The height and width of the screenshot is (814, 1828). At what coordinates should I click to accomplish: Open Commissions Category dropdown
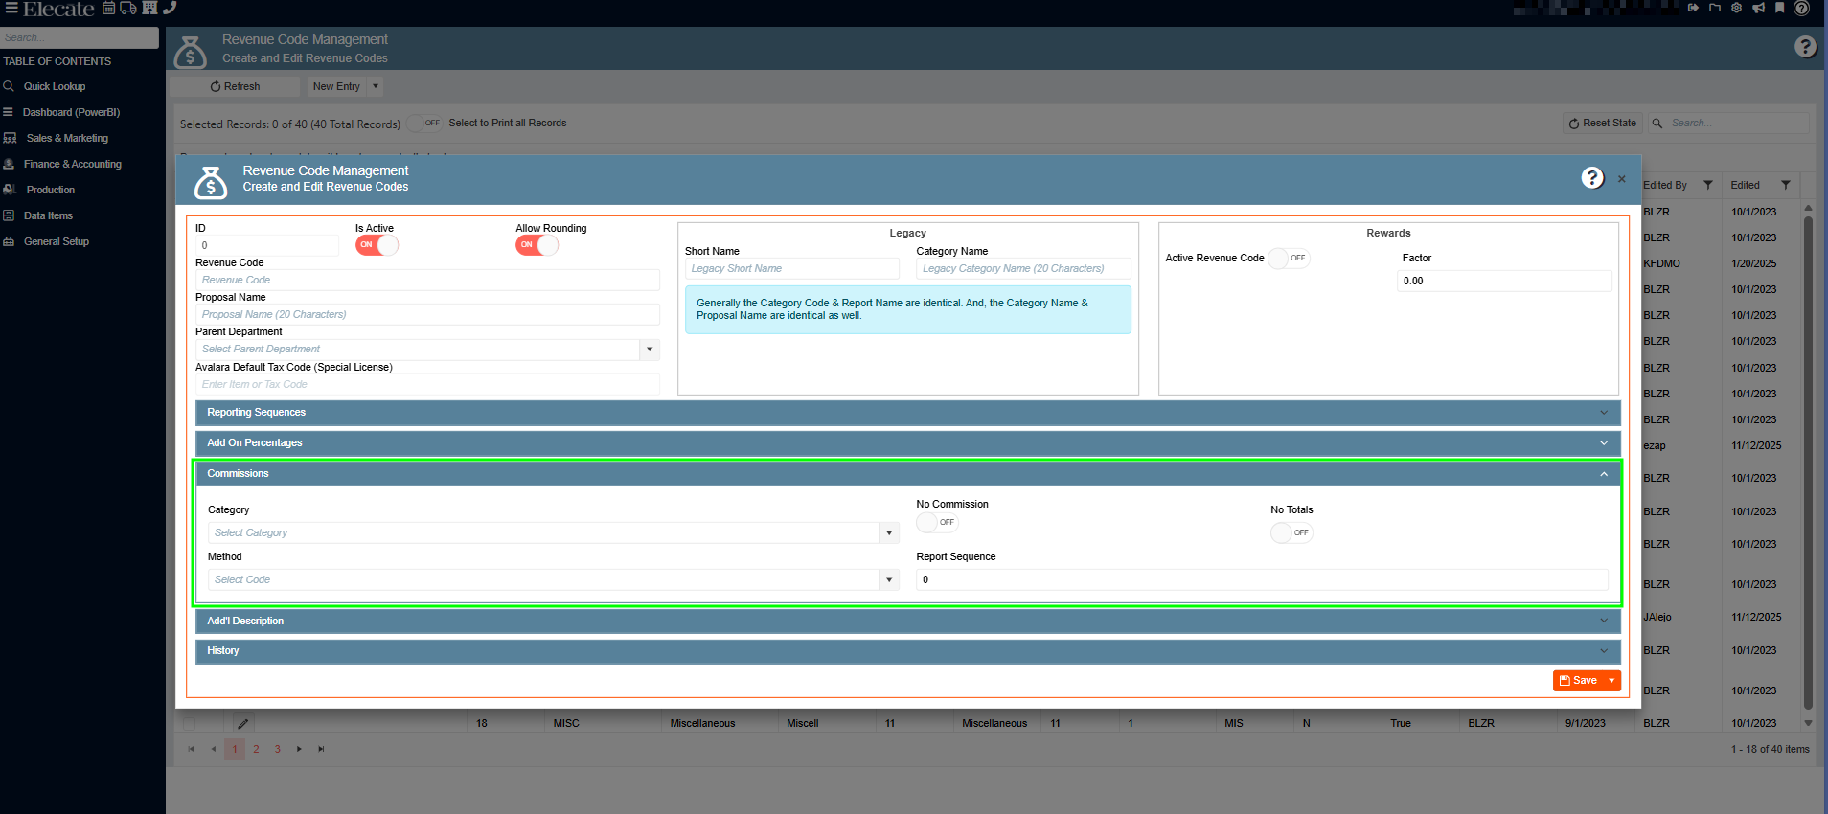tap(889, 533)
